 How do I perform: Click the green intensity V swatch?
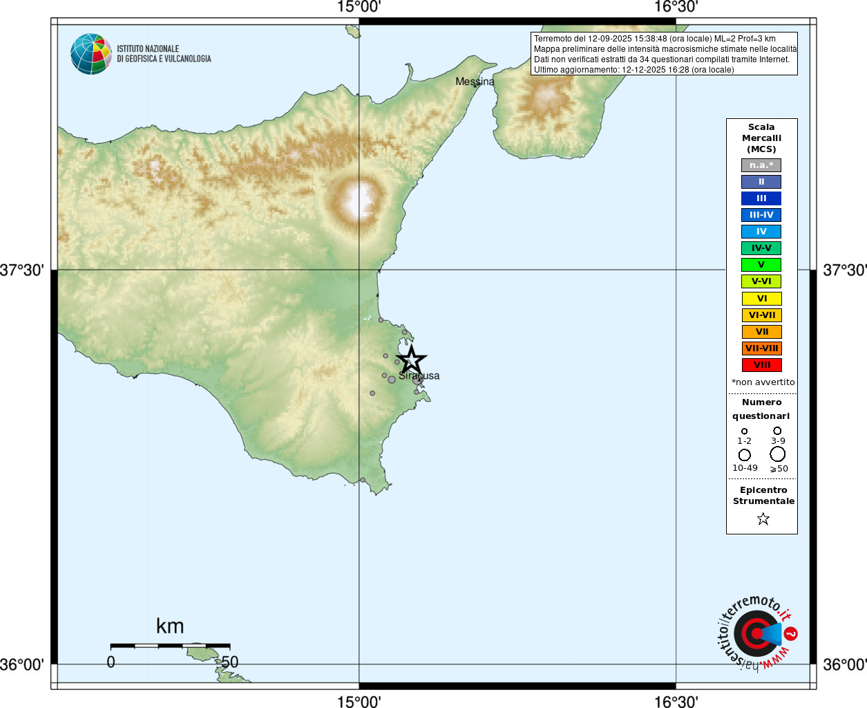coord(761,265)
